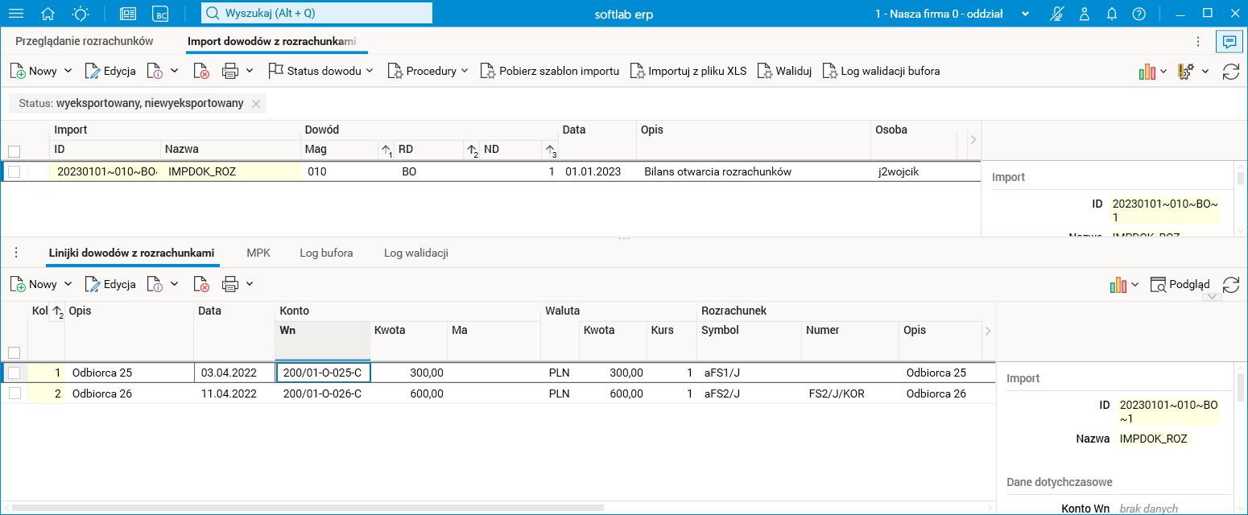Select all rows in top table
1248x515 pixels.
14,151
